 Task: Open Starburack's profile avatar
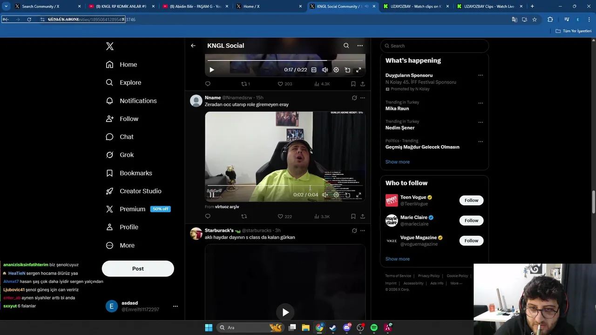(x=196, y=234)
